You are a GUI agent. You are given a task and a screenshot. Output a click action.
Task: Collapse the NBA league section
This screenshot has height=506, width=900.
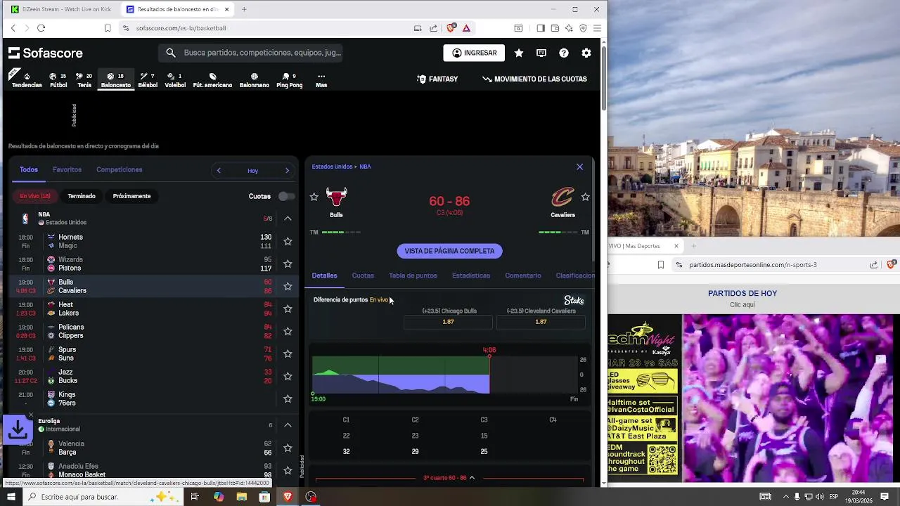click(288, 219)
